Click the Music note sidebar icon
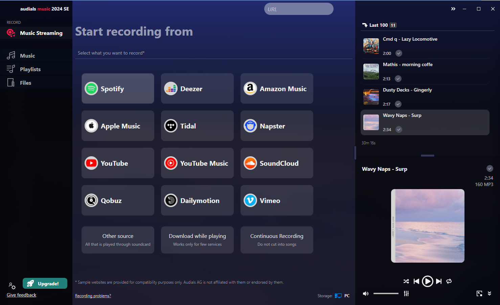This screenshot has width=500, height=305. tap(11, 56)
